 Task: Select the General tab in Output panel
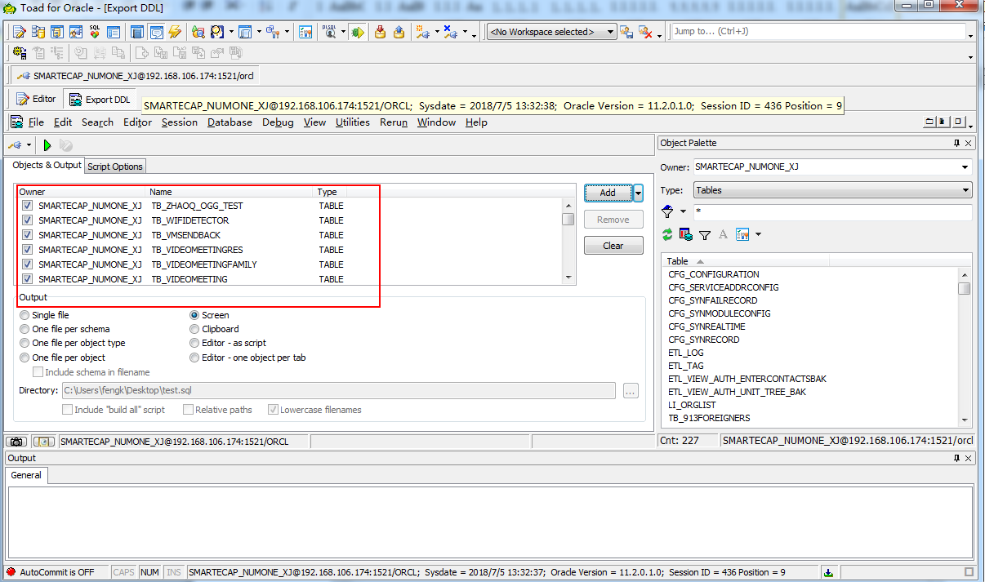[26, 475]
